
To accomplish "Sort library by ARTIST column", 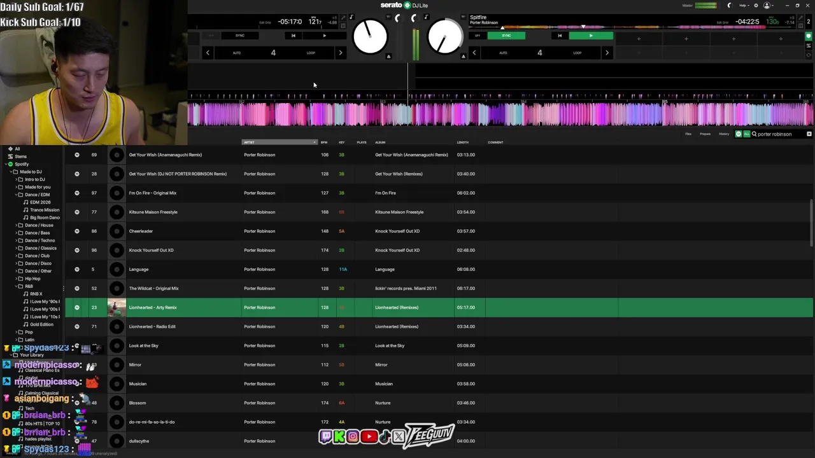I will pyautogui.click(x=280, y=142).
